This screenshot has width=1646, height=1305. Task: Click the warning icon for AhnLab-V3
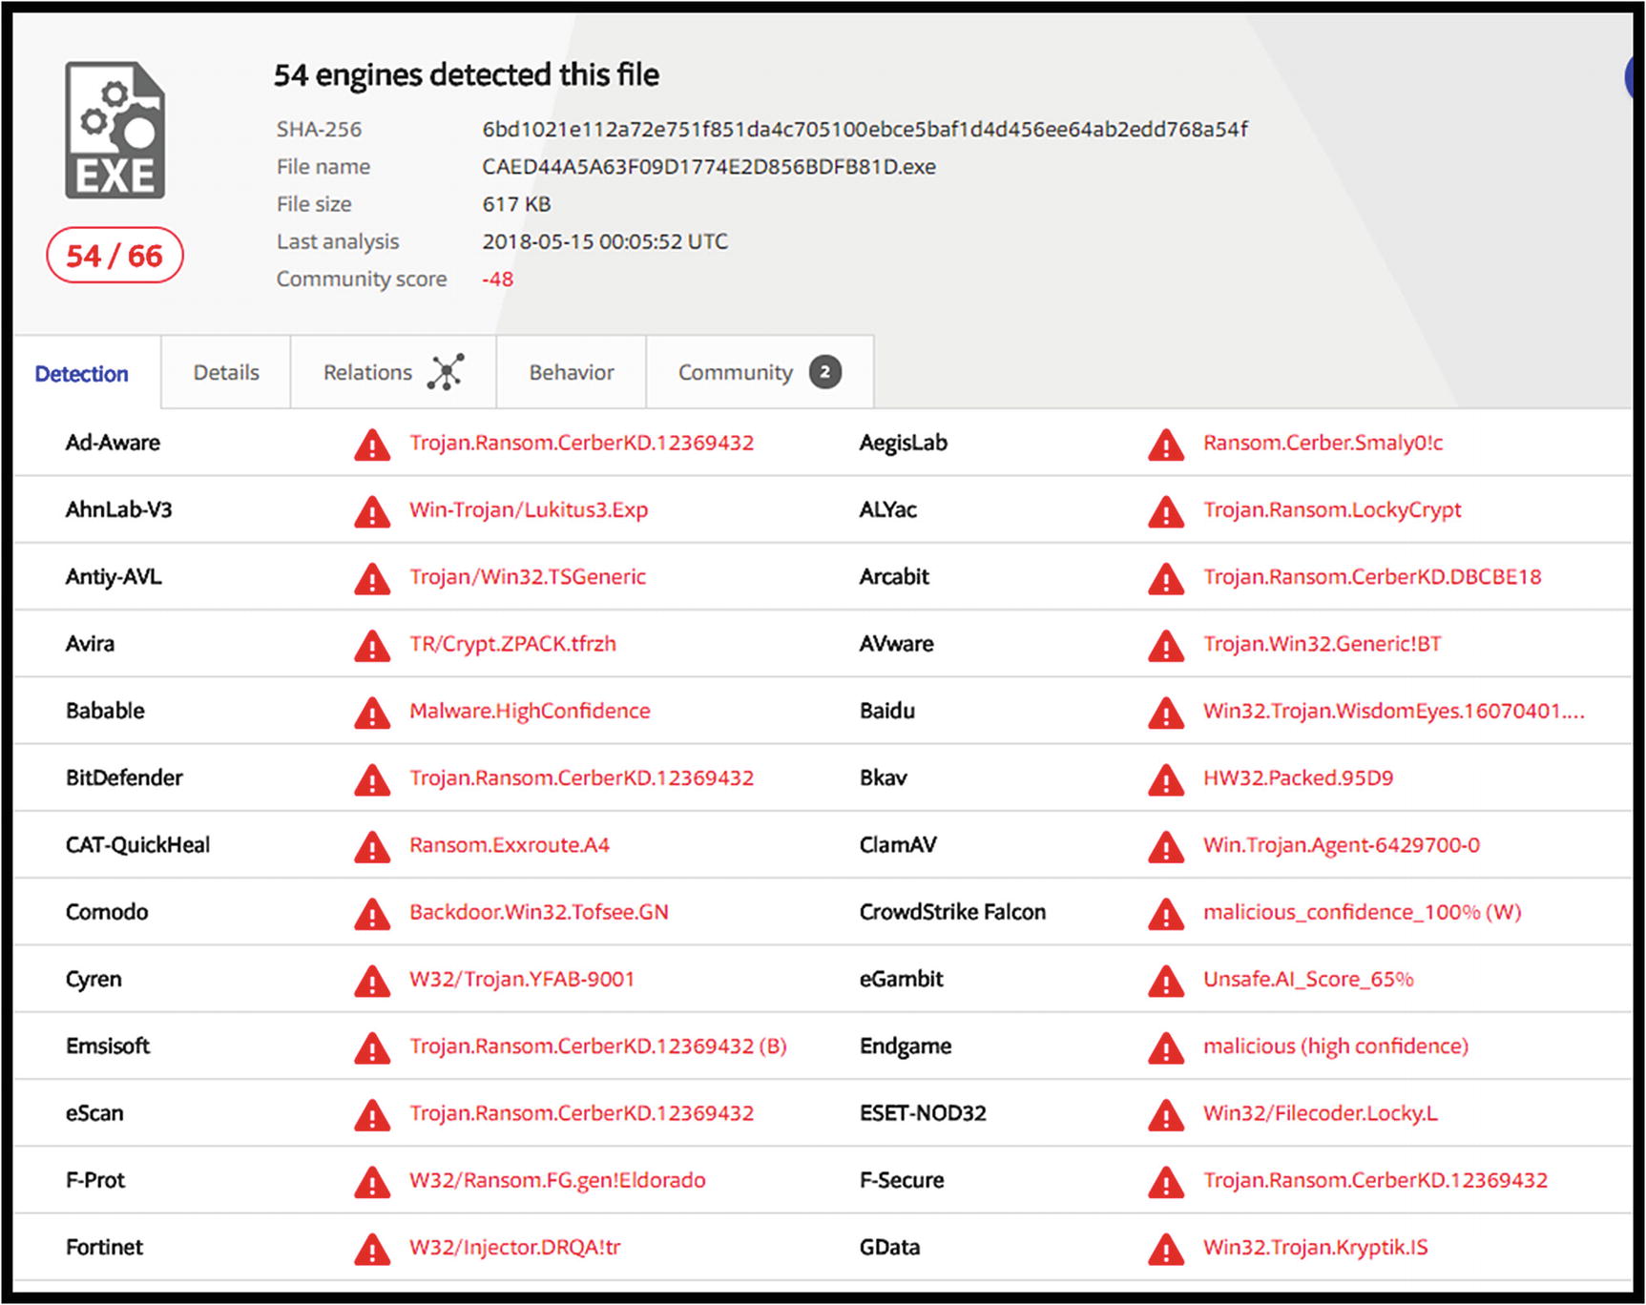372,511
